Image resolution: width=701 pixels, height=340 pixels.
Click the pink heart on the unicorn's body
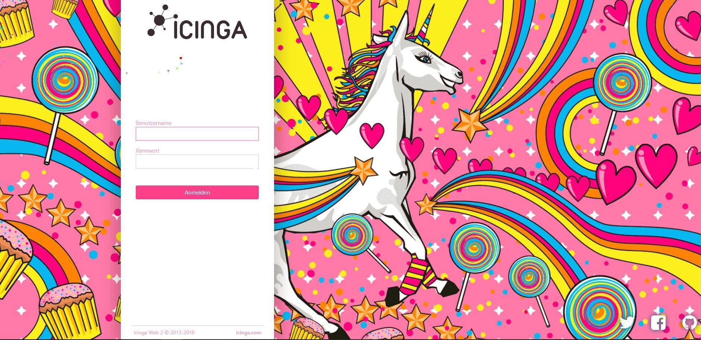pos(372,135)
